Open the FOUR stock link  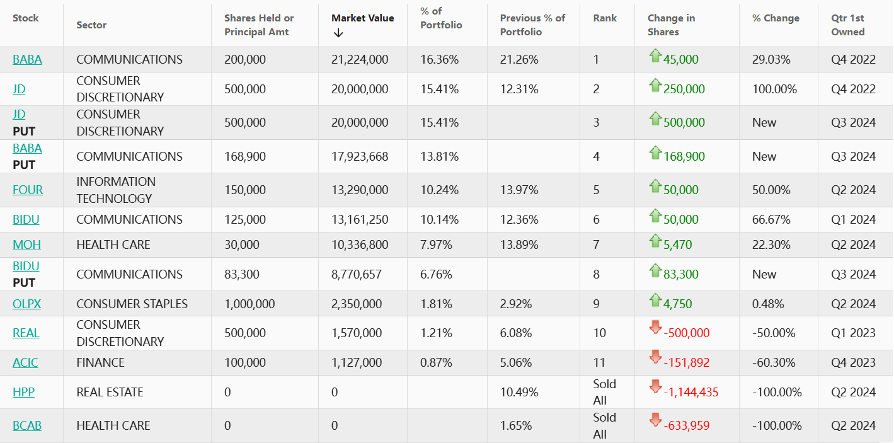28,190
